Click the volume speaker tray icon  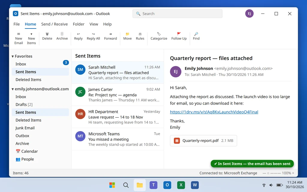click(x=271, y=185)
